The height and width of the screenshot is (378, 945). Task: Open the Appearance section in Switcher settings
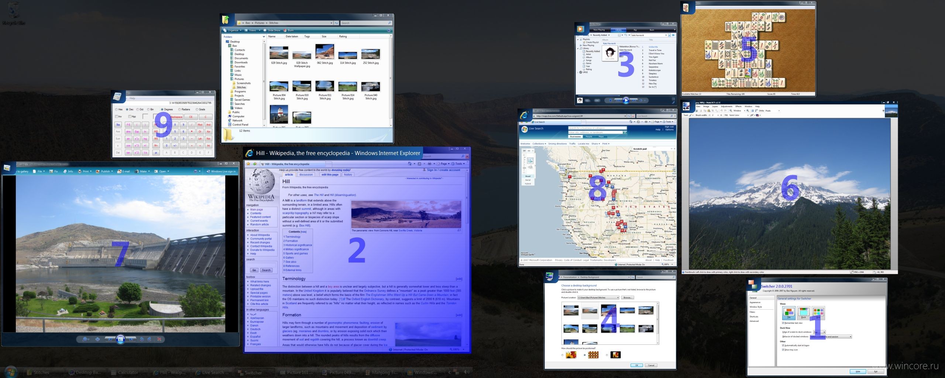[755, 302]
